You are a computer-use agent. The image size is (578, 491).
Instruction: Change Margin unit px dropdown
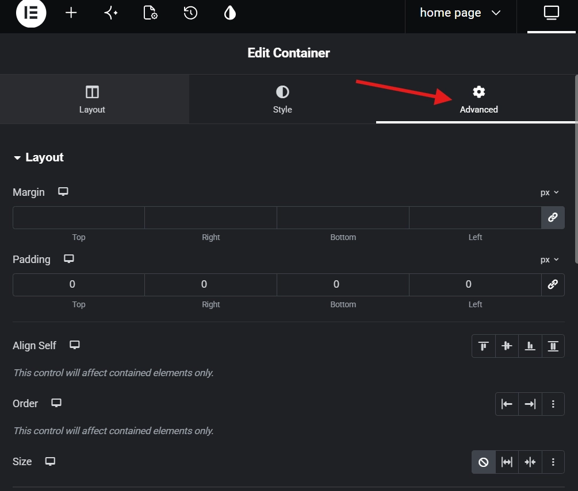(549, 192)
